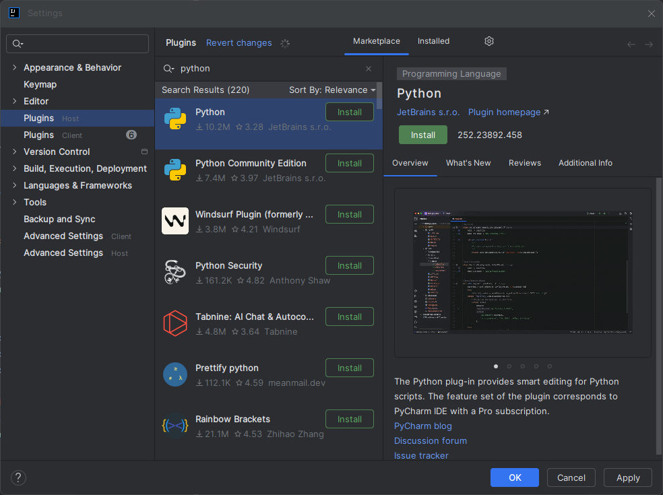The width and height of the screenshot is (663, 495).
Task: Focus the settings search field
Action: pos(77,44)
